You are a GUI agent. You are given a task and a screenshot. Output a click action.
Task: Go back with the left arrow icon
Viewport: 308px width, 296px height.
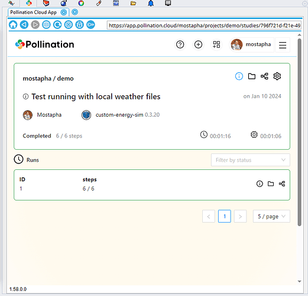click(24, 25)
